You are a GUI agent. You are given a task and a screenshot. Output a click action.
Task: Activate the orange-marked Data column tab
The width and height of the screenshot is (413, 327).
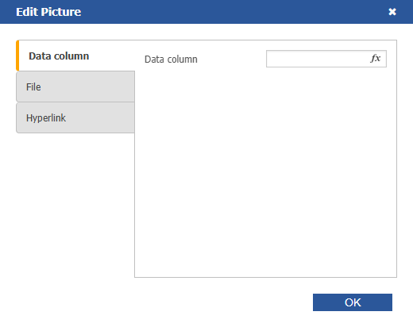click(75, 56)
